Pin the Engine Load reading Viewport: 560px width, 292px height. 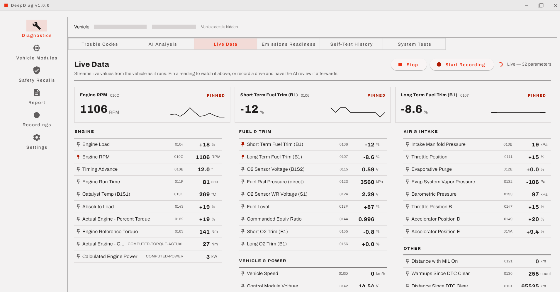click(78, 144)
